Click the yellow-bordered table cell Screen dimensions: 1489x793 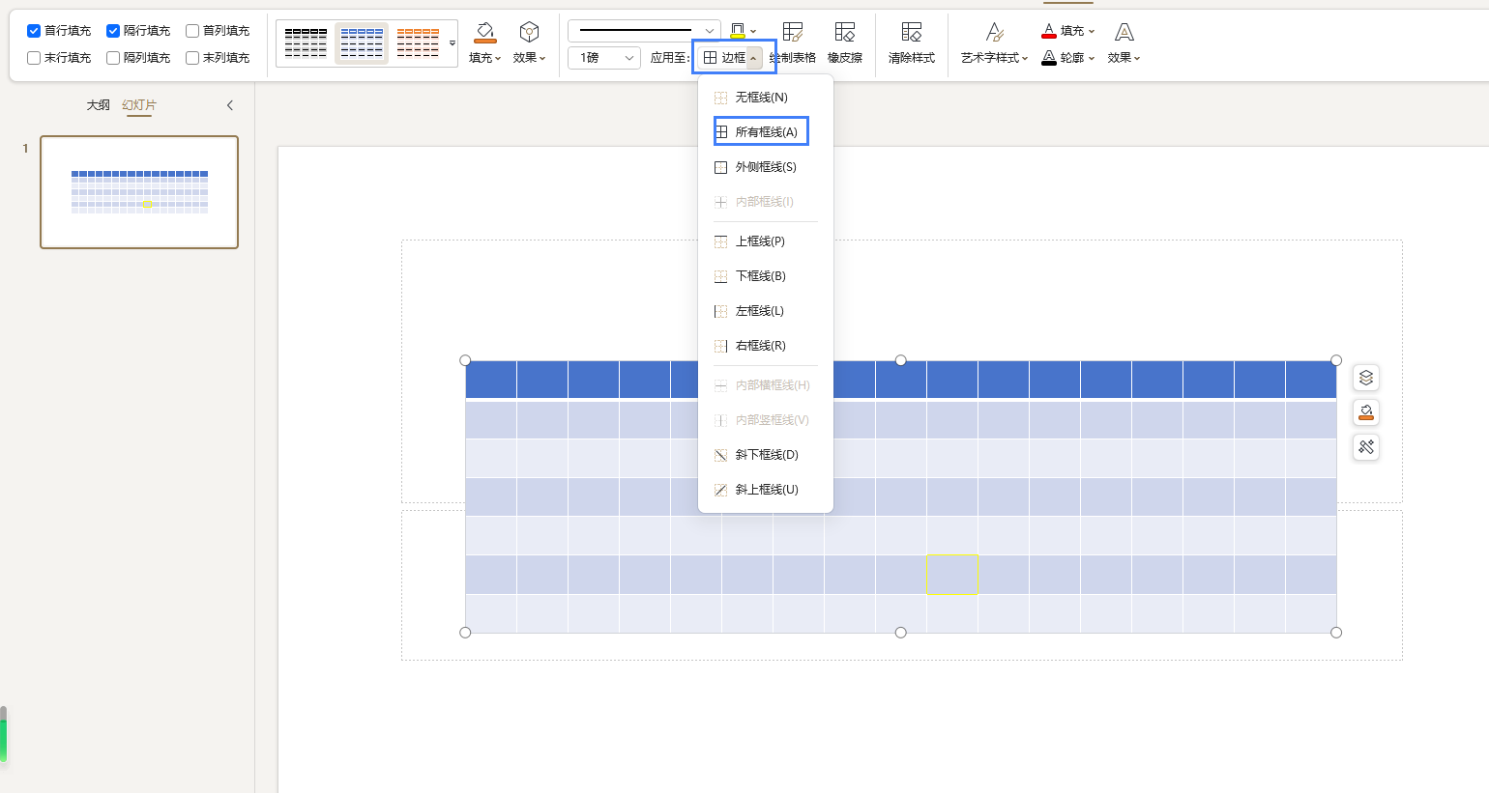[x=952, y=575]
